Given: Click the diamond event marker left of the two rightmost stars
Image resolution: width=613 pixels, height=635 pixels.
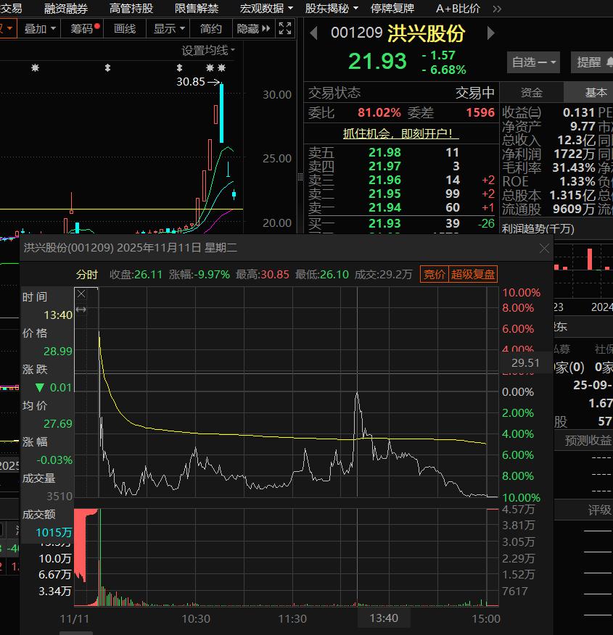Looking at the screenshot, I should [x=179, y=67].
